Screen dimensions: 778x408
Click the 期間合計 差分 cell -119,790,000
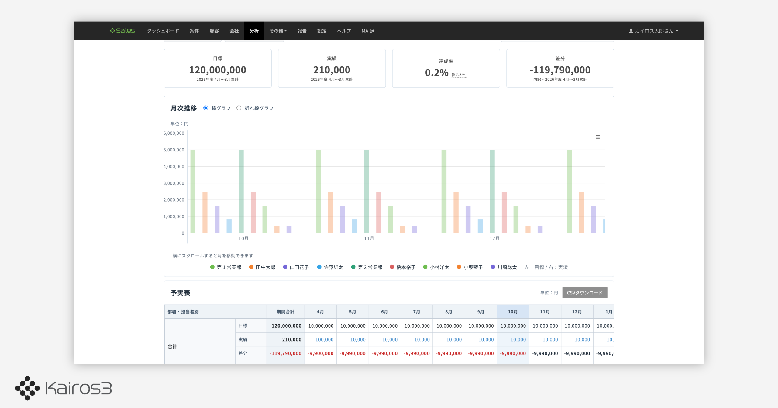coord(285,353)
